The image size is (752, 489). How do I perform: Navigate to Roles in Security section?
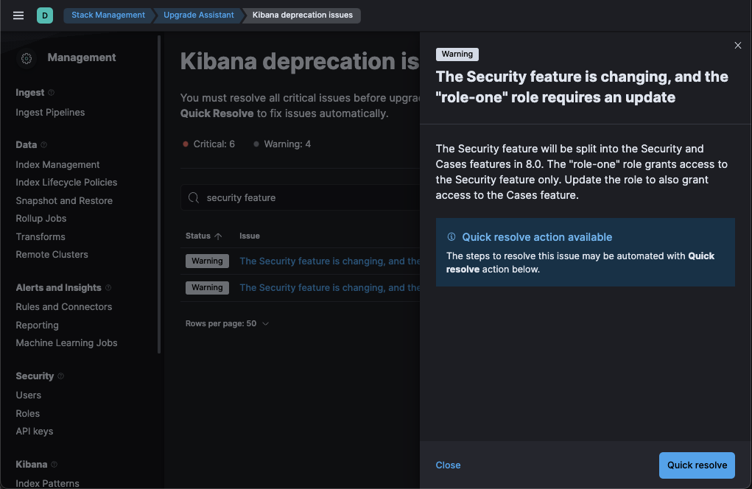click(28, 413)
